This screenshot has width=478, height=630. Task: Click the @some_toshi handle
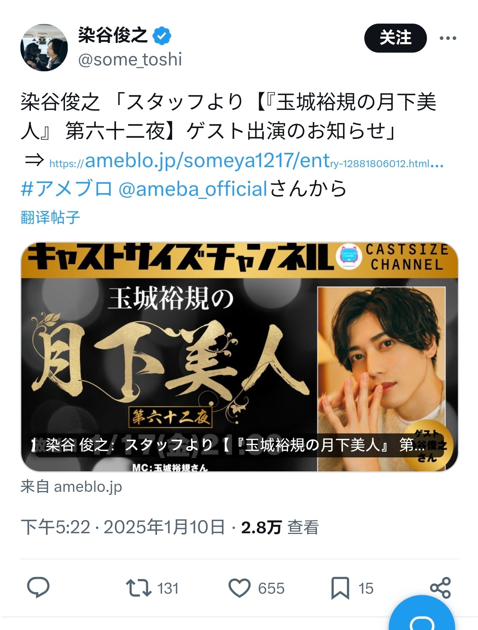tap(130, 60)
